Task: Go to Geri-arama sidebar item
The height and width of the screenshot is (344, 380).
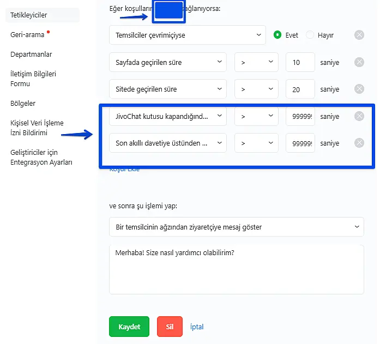Action: pyautogui.click(x=27, y=35)
